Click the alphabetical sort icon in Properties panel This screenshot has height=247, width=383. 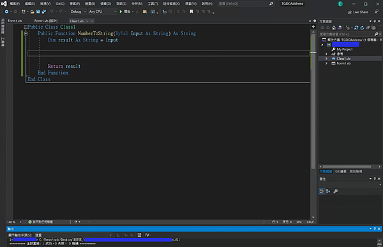point(328,191)
